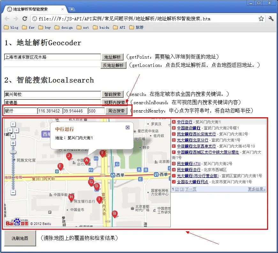This screenshot has width=278, height=253.
Task: Click the map zoom in plus button
Action: point(13,143)
